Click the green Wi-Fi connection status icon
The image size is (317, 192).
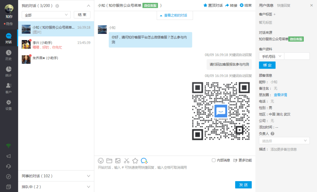(x=9, y=146)
